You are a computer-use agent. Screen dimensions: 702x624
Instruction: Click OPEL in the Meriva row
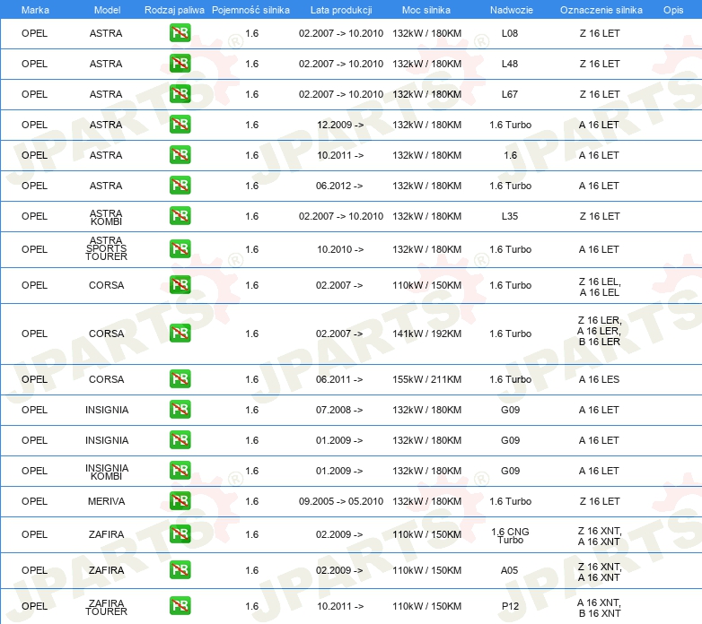point(34,501)
